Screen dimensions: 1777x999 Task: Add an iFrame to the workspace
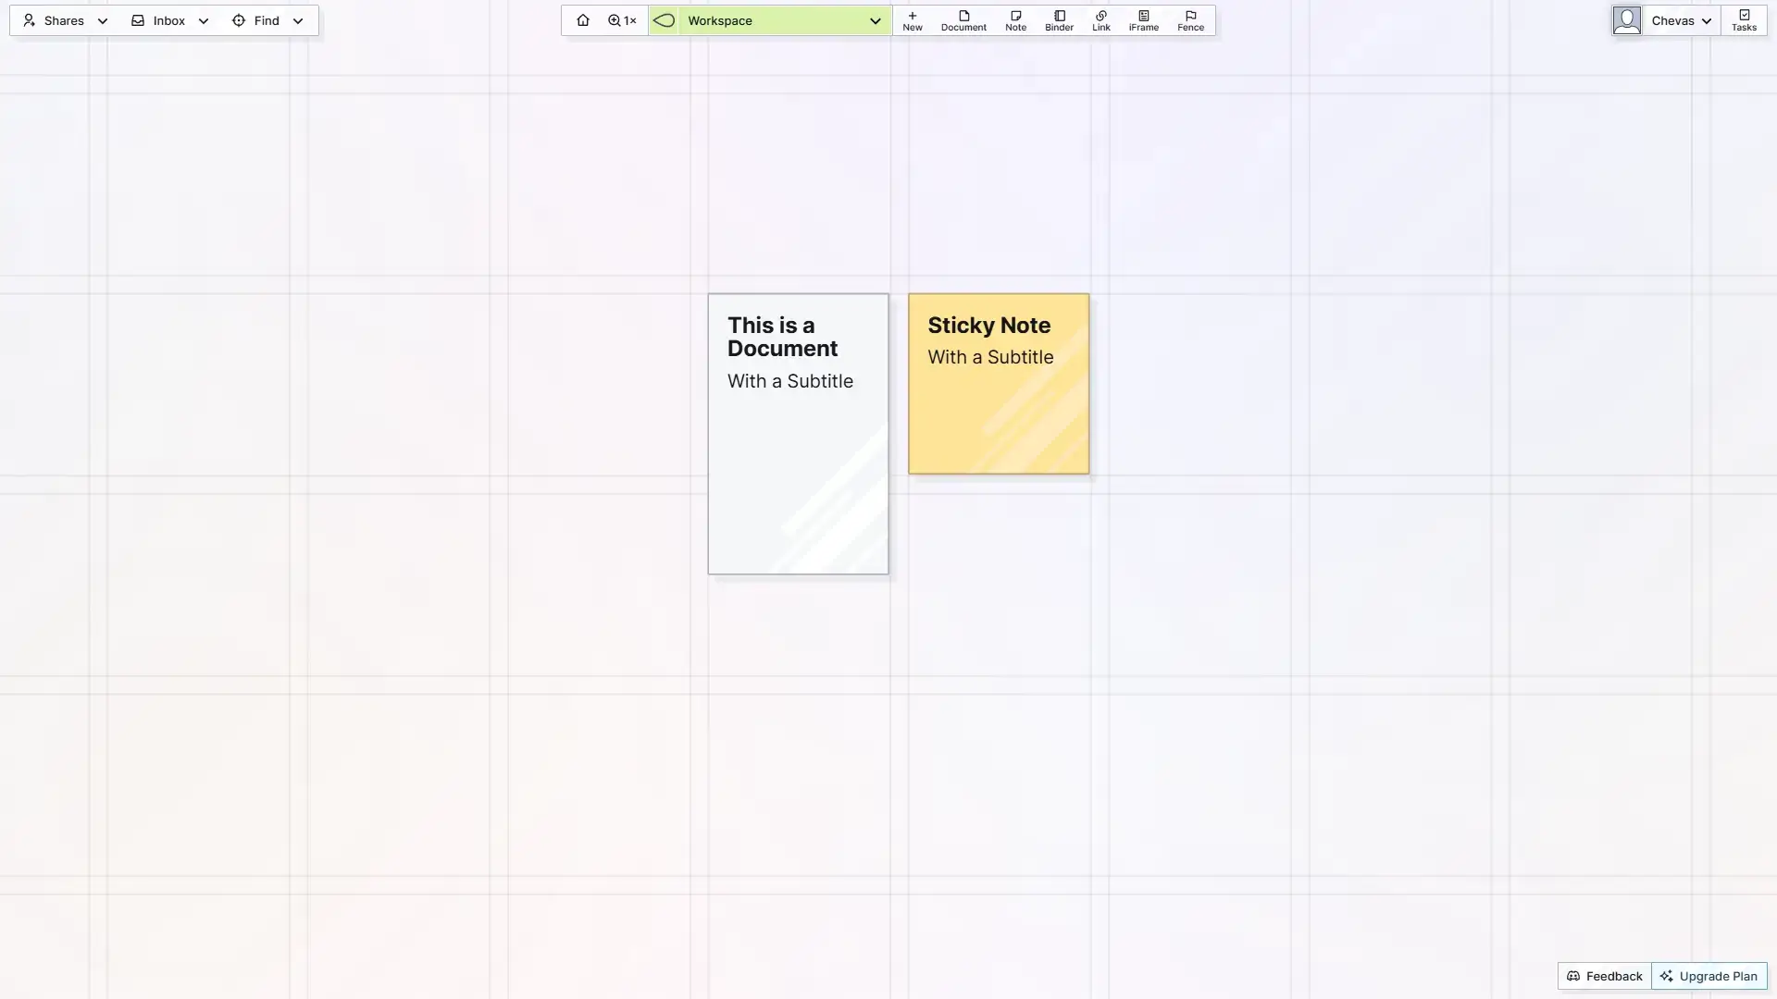[x=1143, y=19]
